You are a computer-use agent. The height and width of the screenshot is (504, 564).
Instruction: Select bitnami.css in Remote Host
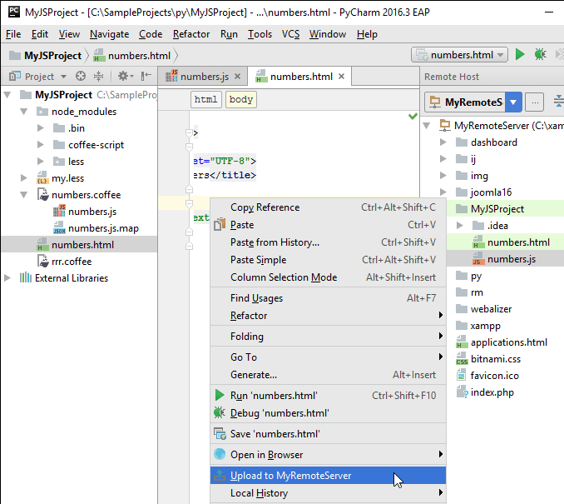click(x=488, y=359)
